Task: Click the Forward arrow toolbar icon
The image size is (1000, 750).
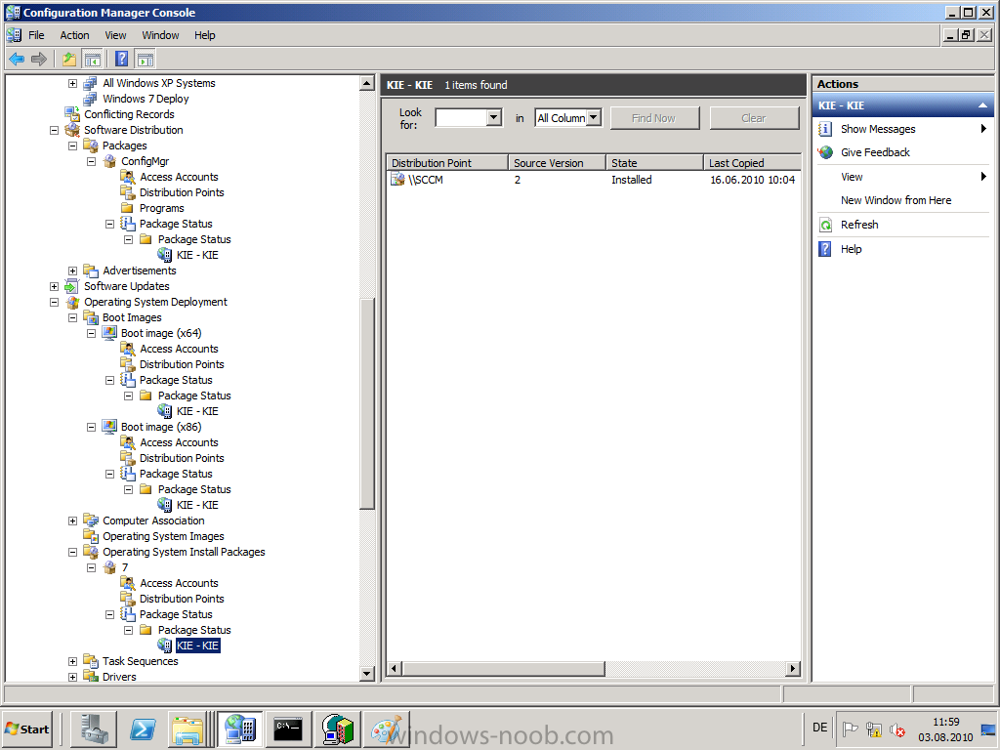Action: [x=39, y=60]
